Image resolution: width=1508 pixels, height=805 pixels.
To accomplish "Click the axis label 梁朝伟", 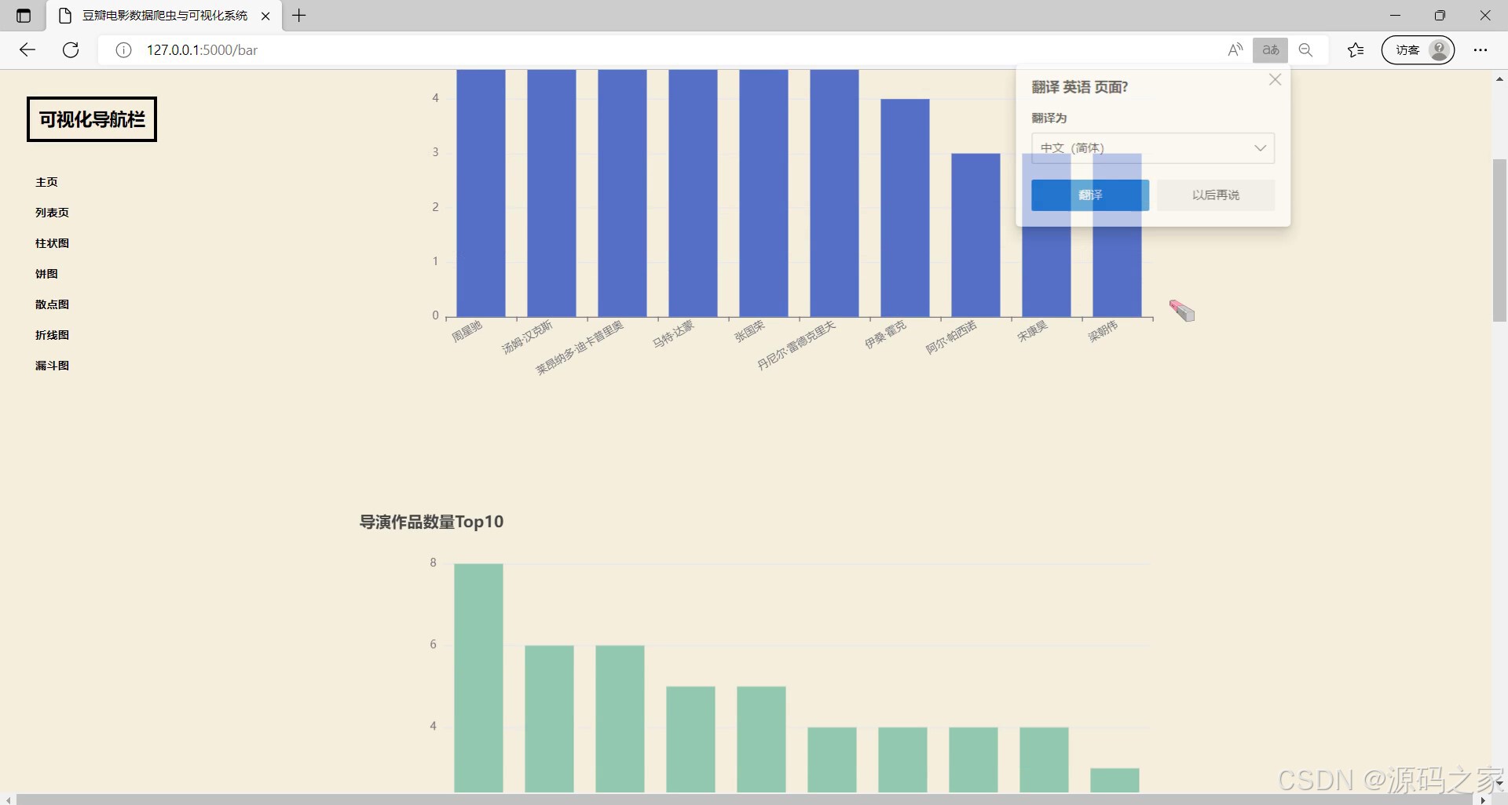I will (1102, 332).
